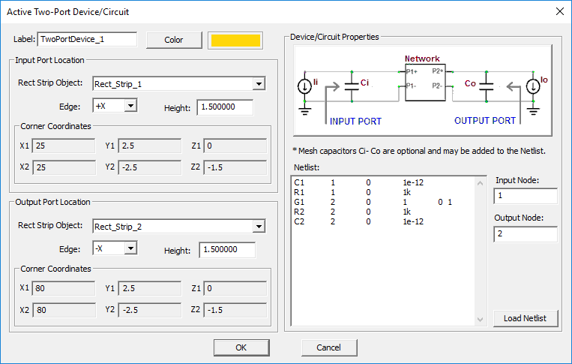Click the Input Node field

click(x=525, y=197)
